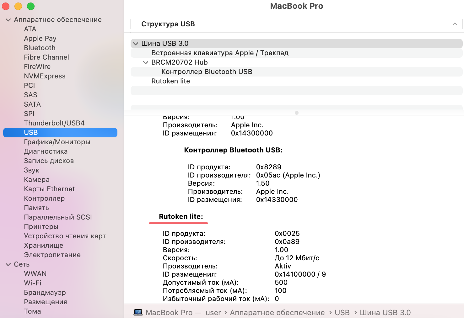Select Электропитание in the sidebar
Image resolution: width=464 pixels, height=318 pixels.
(x=52, y=255)
